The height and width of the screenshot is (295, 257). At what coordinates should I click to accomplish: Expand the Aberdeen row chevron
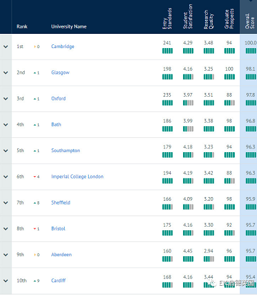[x=6, y=255]
